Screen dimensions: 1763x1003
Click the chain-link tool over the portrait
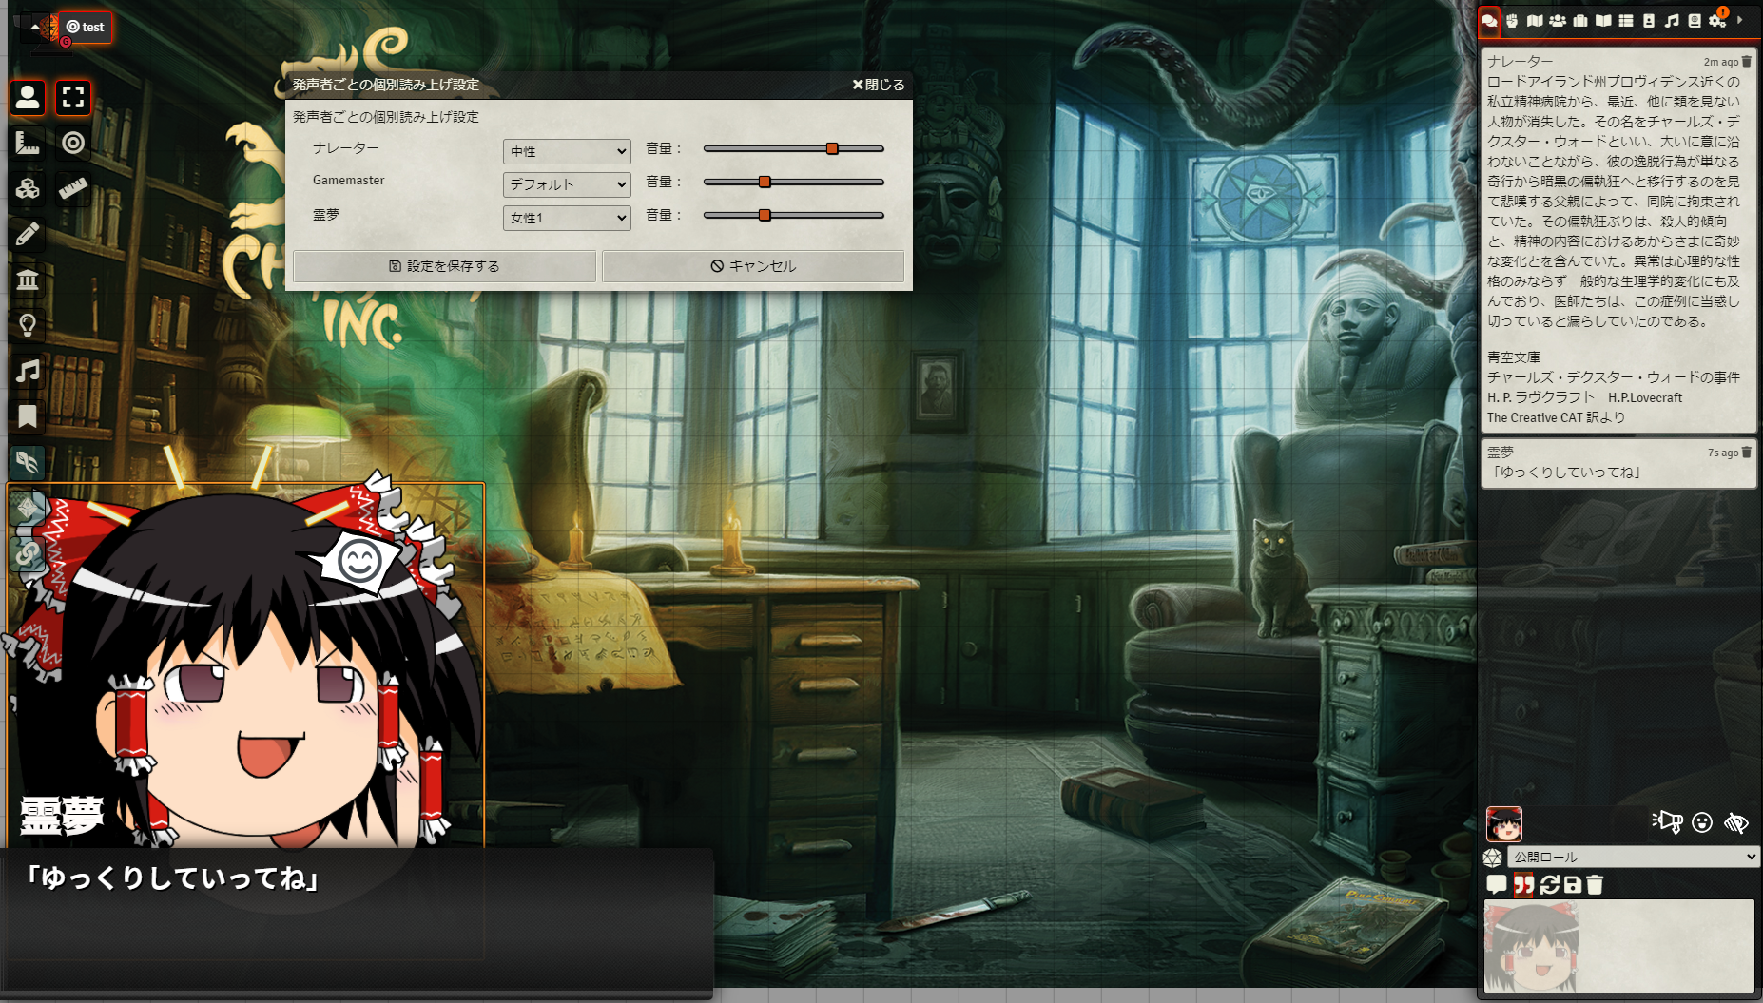tap(28, 553)
